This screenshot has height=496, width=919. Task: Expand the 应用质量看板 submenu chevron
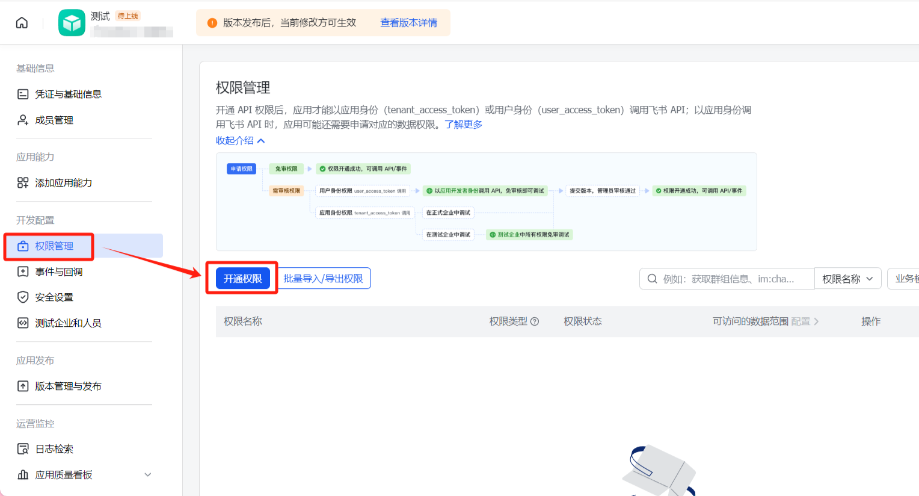pyautogui.click(x=148, y=475)
